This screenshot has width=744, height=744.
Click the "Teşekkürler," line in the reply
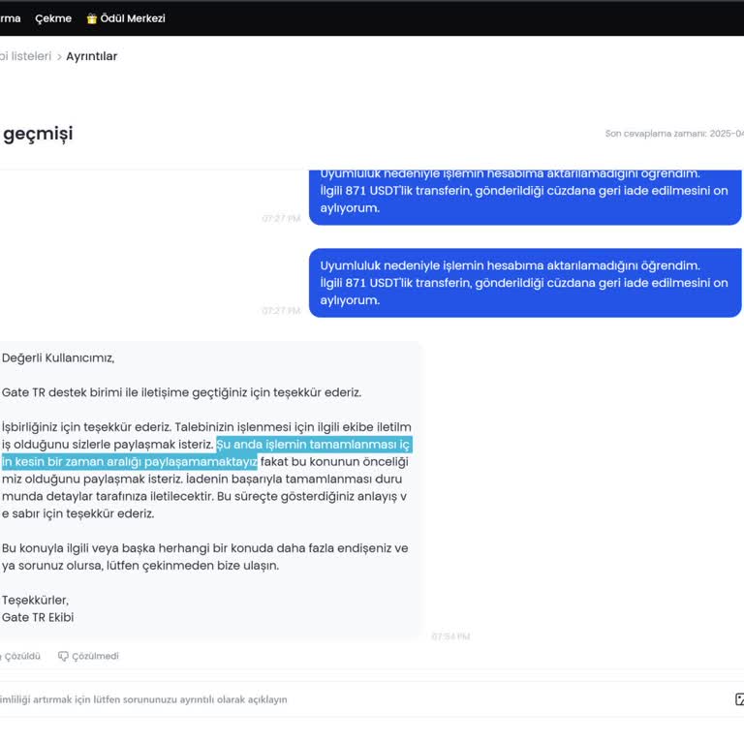click(35, 601)
